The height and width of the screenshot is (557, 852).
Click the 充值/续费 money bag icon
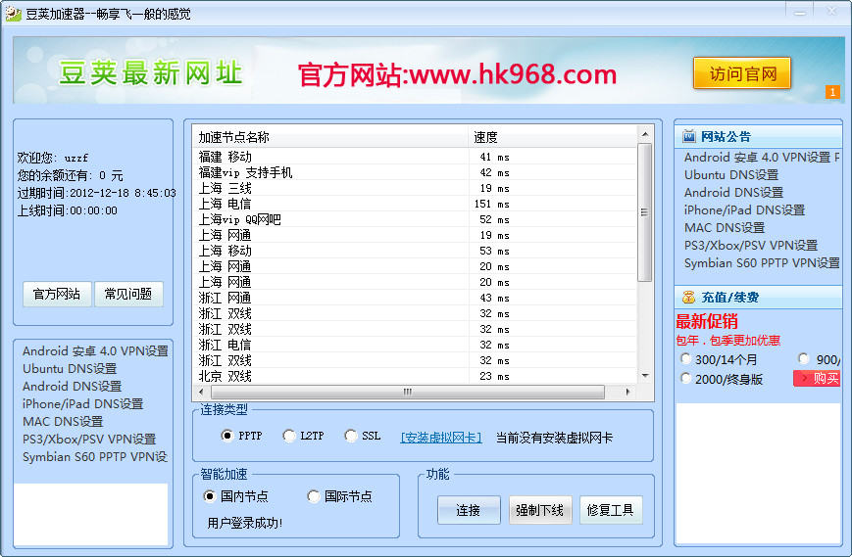pos(689,297)
